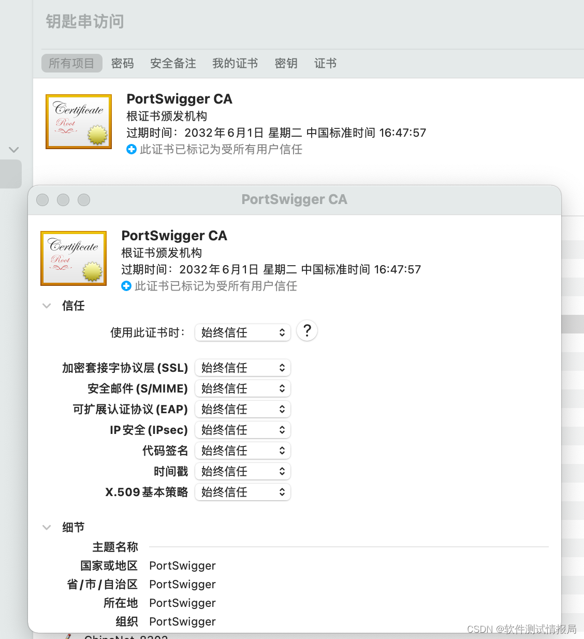Screen dimensions: 584x639
Task: Click the IP 安全 (IPsec) label
Action: point(149,430)
